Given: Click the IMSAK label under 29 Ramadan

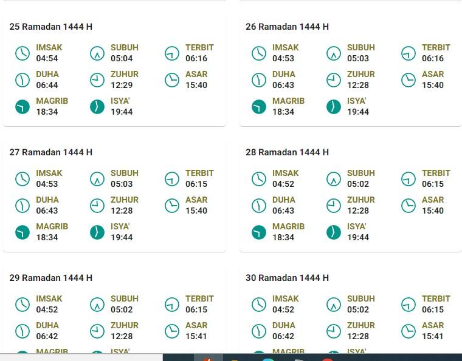Looking at the screenshot, I should point(49,299).
